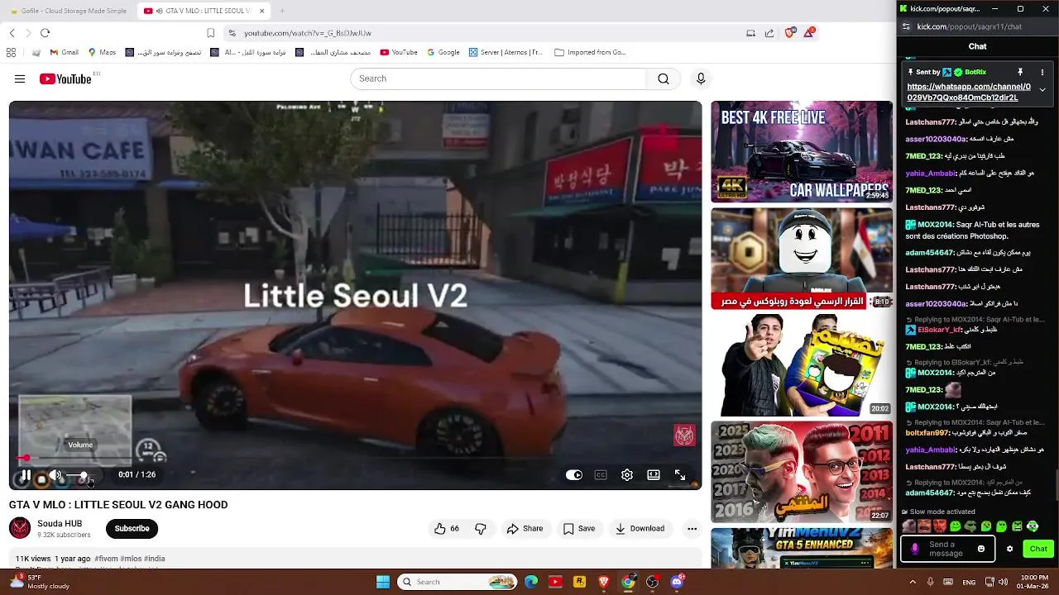The width and height of the screenshot is (1059, 595).
Task: Open a new browser tab
Action: point(281,11)
